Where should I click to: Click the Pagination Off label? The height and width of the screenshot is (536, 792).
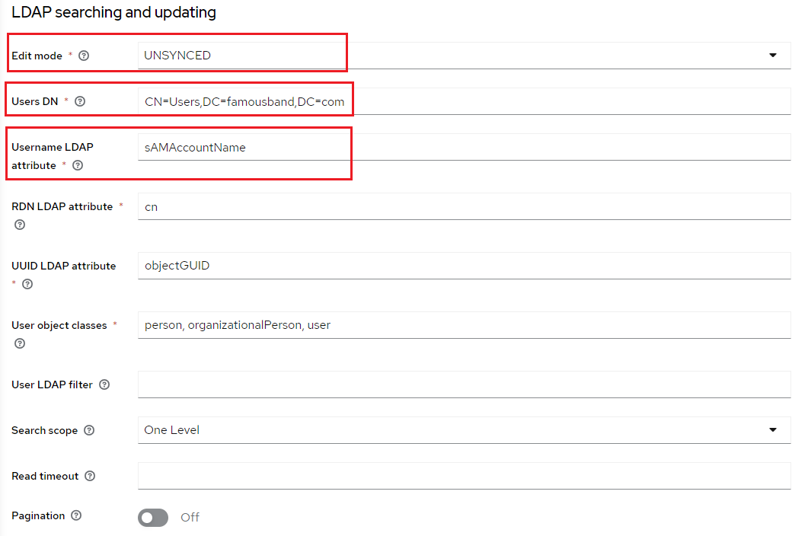click(189, 517)
